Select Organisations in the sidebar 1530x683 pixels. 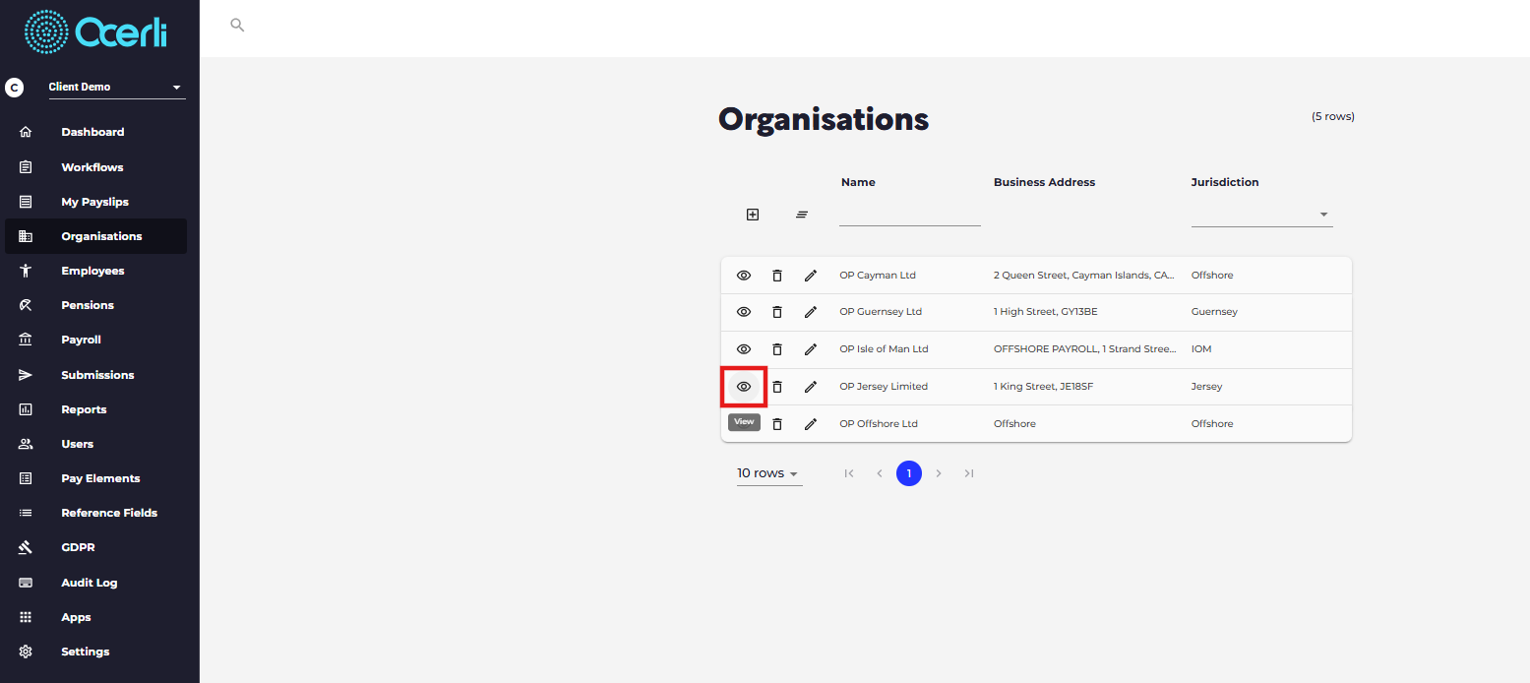tap(94, 236)
